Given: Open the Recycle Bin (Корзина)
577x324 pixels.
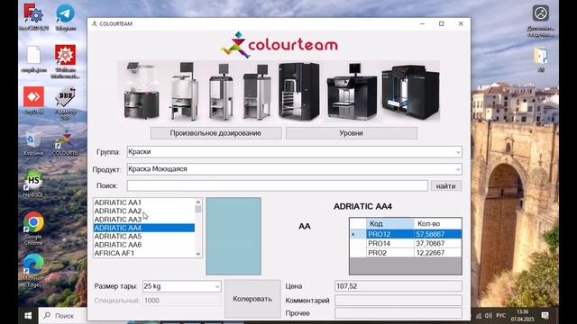Looking at the screenshot, I should [x=33, y=143].
